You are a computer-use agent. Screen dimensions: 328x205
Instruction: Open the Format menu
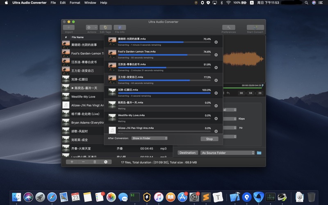(75, 3)
